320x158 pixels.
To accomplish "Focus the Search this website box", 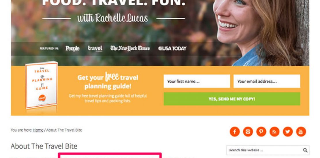I will point(264,150).
